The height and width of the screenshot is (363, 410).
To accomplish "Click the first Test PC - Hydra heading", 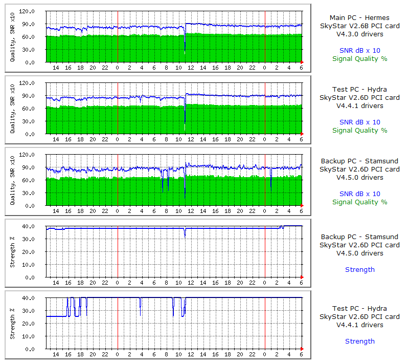I will point(359,89).
